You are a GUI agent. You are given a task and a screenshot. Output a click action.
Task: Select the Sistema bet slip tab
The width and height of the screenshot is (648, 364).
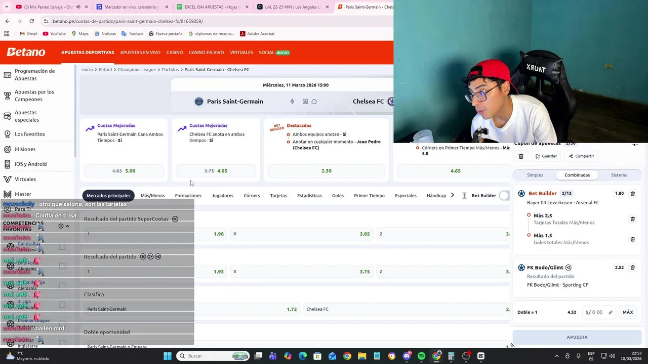[x=619, y=175]
